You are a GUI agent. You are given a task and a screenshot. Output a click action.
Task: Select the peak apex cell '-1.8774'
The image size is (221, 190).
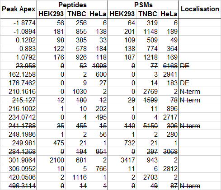[x=19, y=23]
